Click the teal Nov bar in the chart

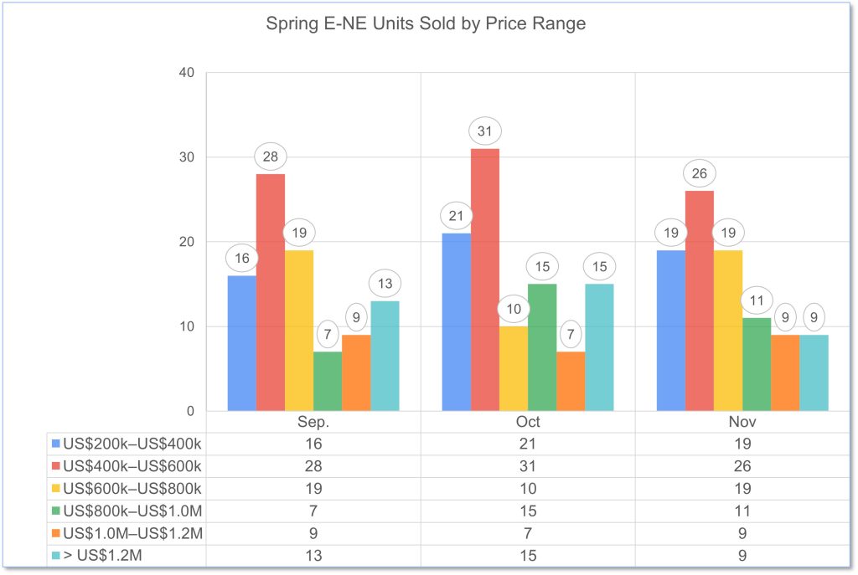click(814, 372)
